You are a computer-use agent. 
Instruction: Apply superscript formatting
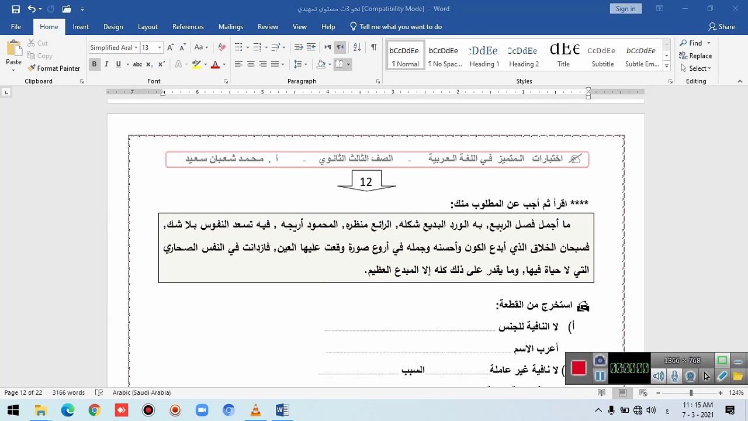click(161, 64)
